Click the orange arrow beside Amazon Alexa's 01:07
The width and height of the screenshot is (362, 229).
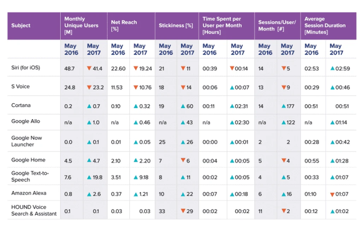point(332,195)
